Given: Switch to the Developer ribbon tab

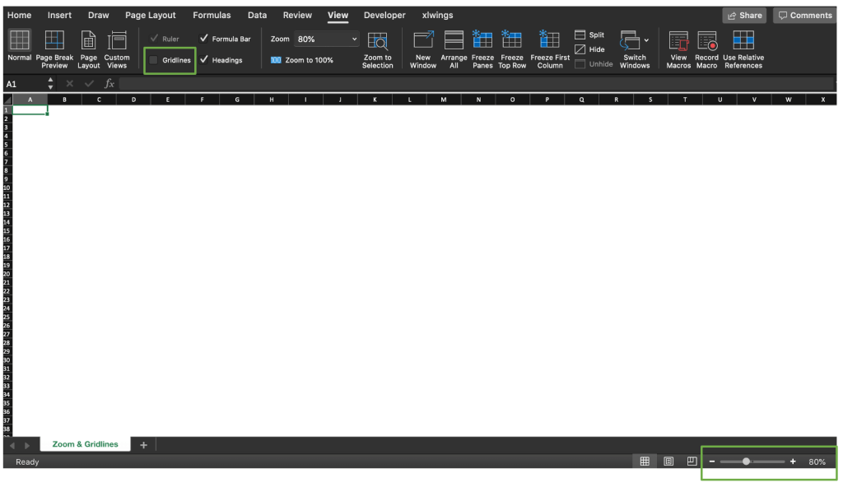Looking at the screenshot, I should pyautogui.click(x=384, y=15).
